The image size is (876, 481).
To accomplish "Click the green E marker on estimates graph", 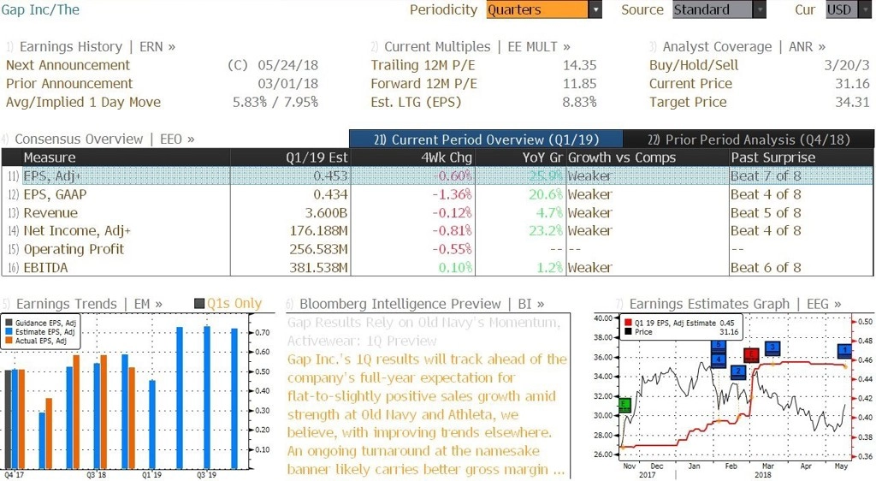I will click(x=624, y=405).
